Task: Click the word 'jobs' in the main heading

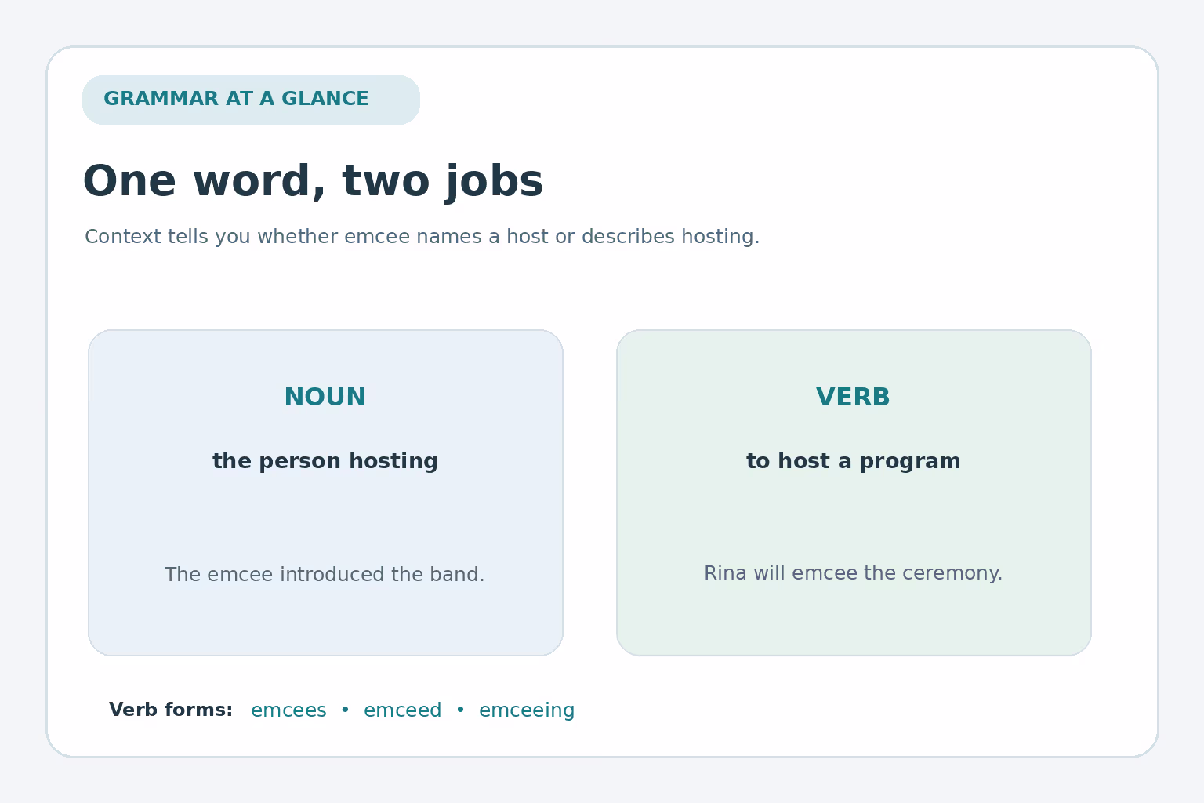Action: tap(494, 182)
